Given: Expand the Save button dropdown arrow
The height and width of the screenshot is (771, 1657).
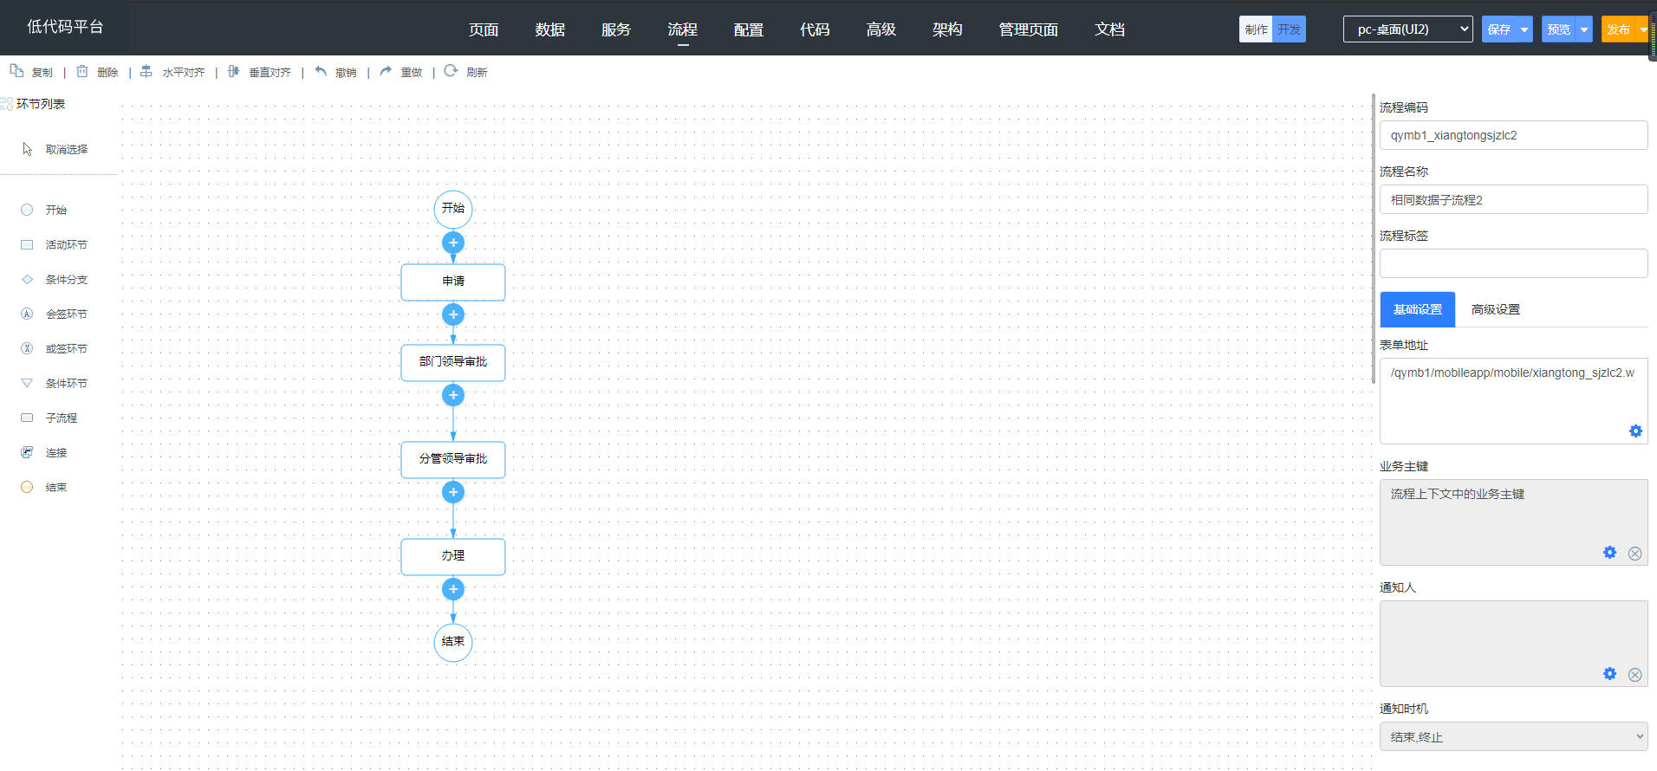Looking at the screenshot, I should pyautogui.click(x=1524, y=29).
